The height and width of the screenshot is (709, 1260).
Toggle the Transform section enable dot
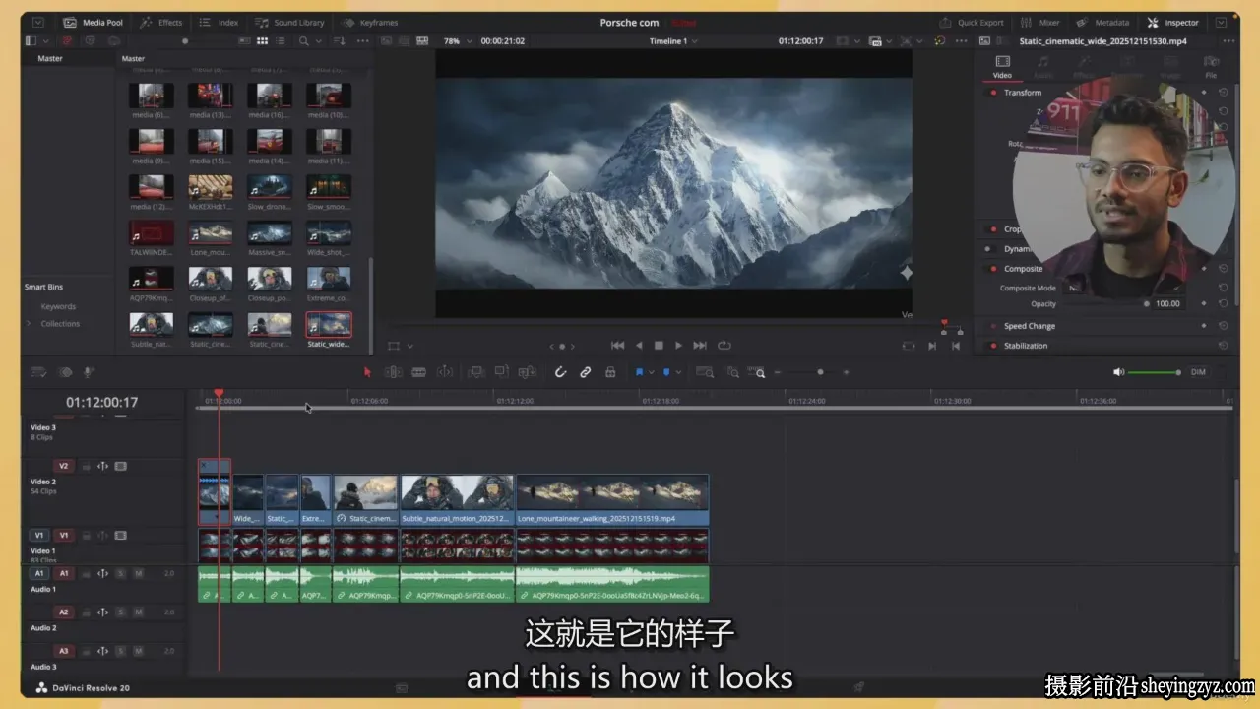(x=993, y=93)
